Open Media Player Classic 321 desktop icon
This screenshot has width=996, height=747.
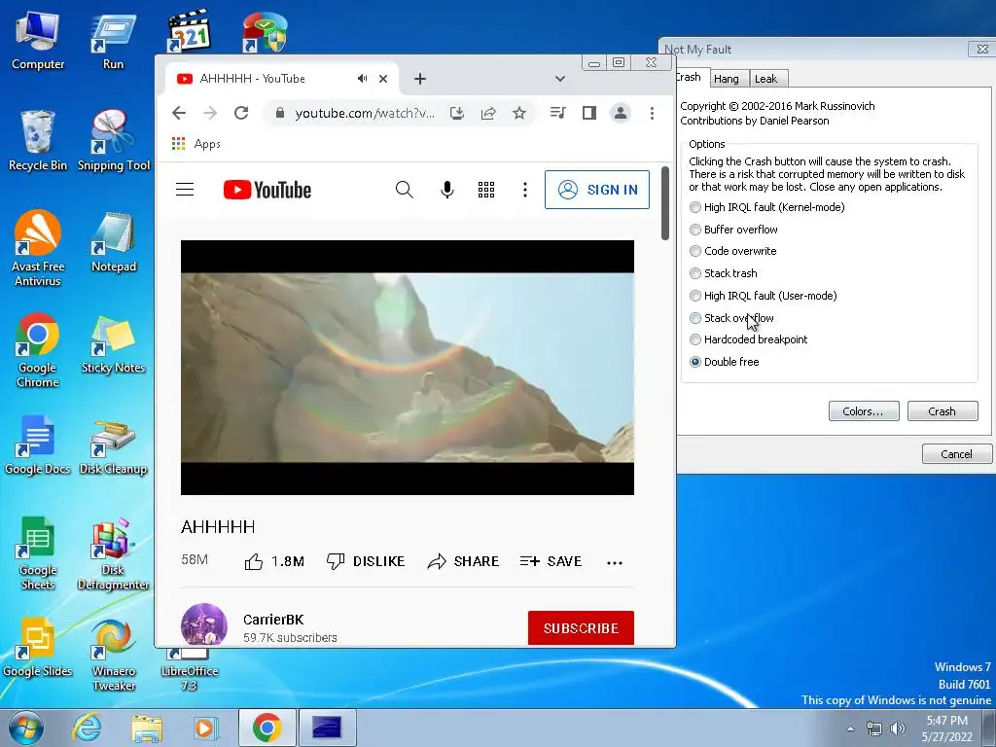click(x=189, y=30)
